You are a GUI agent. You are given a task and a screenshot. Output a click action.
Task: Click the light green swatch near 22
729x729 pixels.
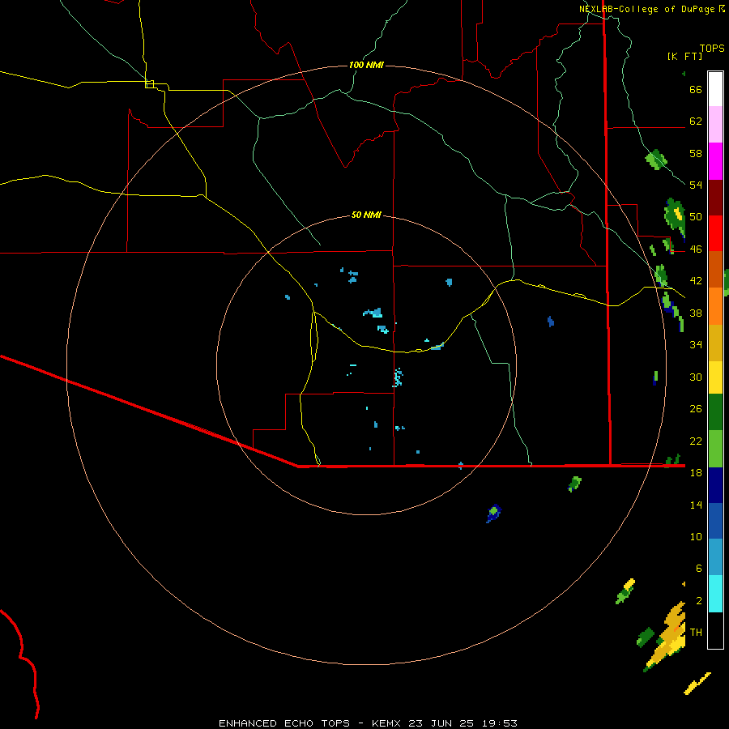point(715,449)
